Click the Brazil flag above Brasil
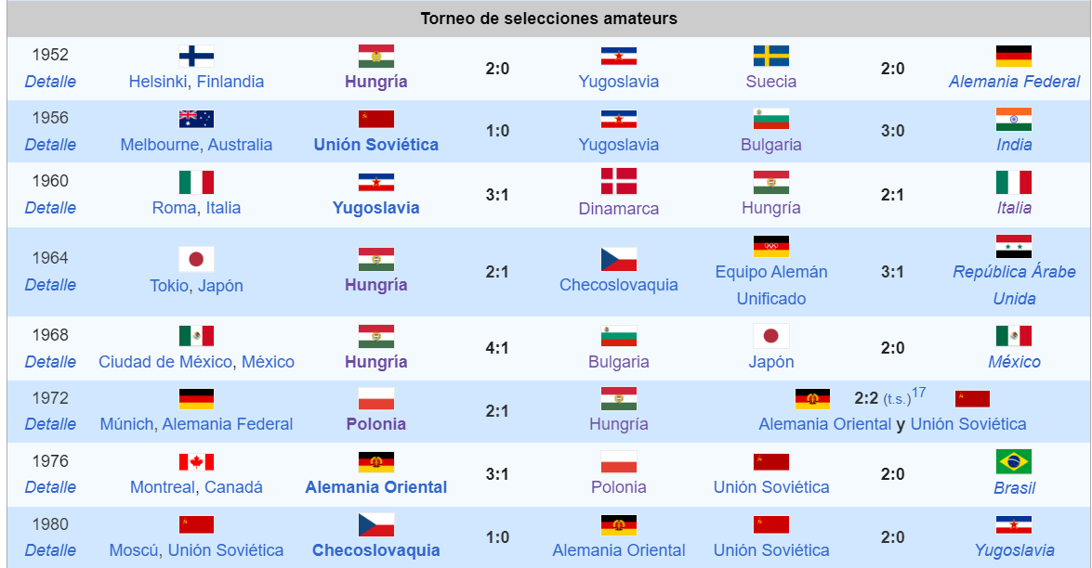Screen dimensions: 1092x568 1014,461
